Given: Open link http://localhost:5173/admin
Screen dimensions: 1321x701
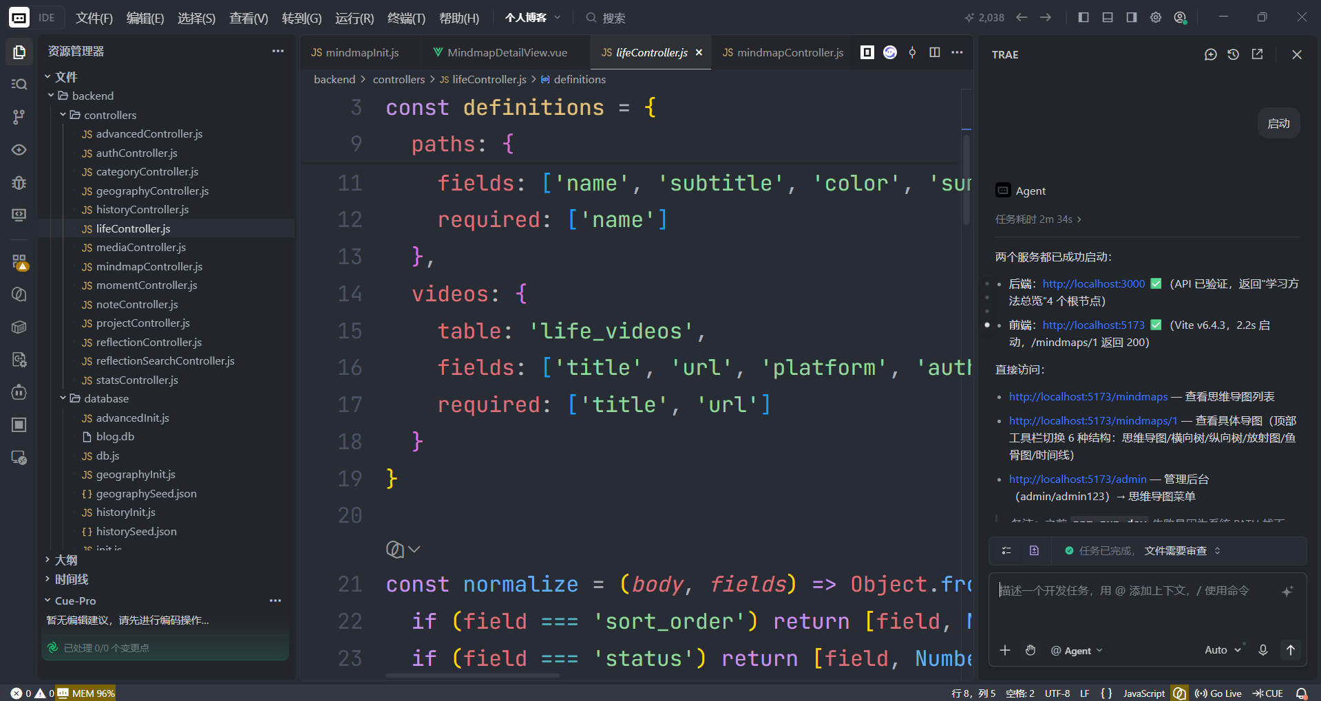Looking at the screenshot, I should [x=1078, y=479].
